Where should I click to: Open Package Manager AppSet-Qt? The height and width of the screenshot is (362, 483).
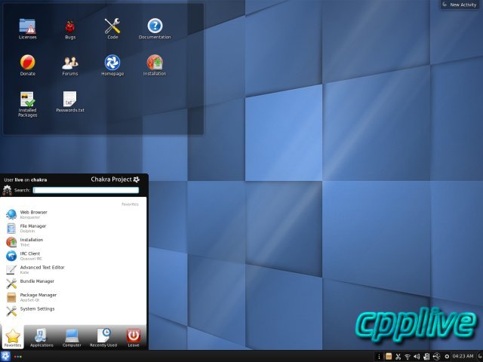coord(73,297)
